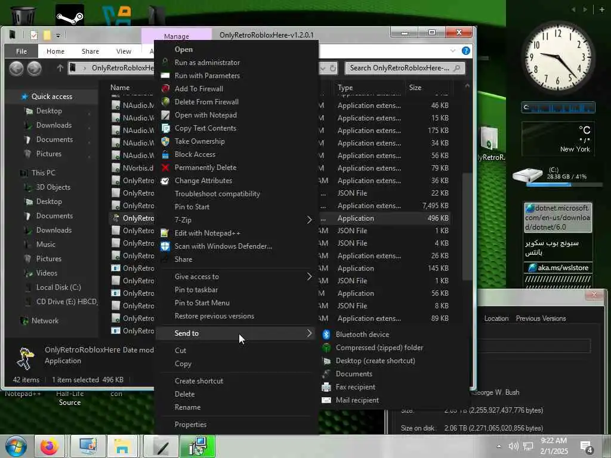Viewport: 611px width, 458px height.
Task: Click the Desktop (create shortcut) icon
Action: tap(326, 361)
